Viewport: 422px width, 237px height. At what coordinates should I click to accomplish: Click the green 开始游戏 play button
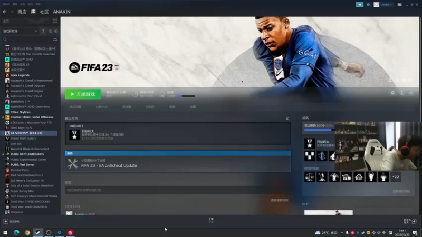[x=83, y=94]
